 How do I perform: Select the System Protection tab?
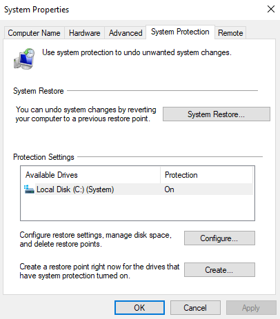pyautogui.click(x=180, y=32)
